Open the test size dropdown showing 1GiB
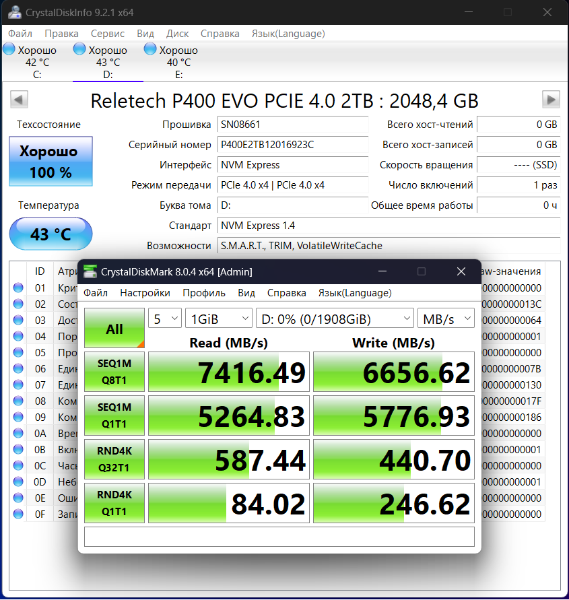Screen dimensions: 569x600 tap(218, 319)
